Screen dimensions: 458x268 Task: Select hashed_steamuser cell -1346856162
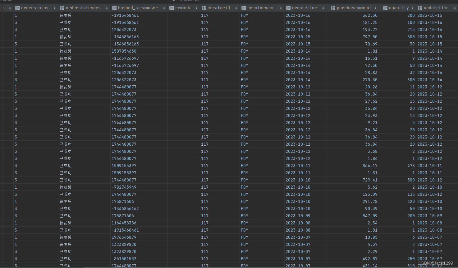(x=125, y=209)
